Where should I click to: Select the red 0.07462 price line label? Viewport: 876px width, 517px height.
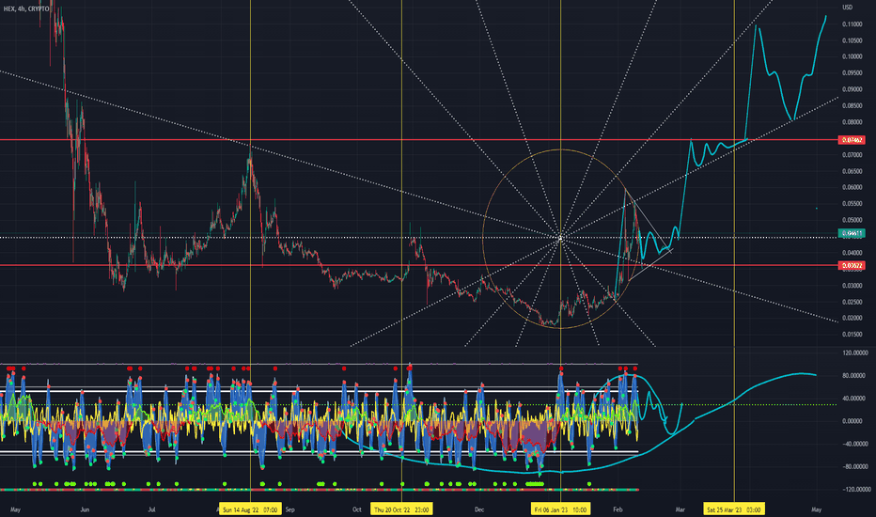click(x=852, y=140)
